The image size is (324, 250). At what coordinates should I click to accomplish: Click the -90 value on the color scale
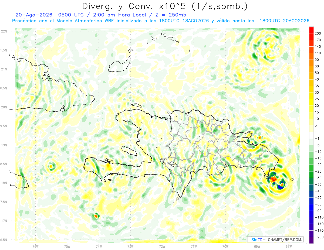tap(318, 211)
